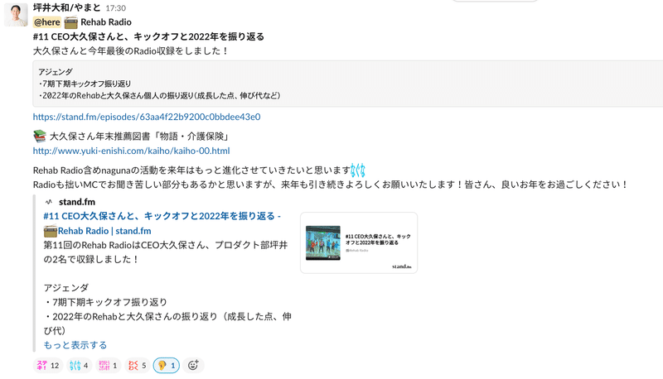The width and height of the screenshot is (663, 379).
Task: Toggle the pink text reaction with count 1
Action: (x=109, y=366)
